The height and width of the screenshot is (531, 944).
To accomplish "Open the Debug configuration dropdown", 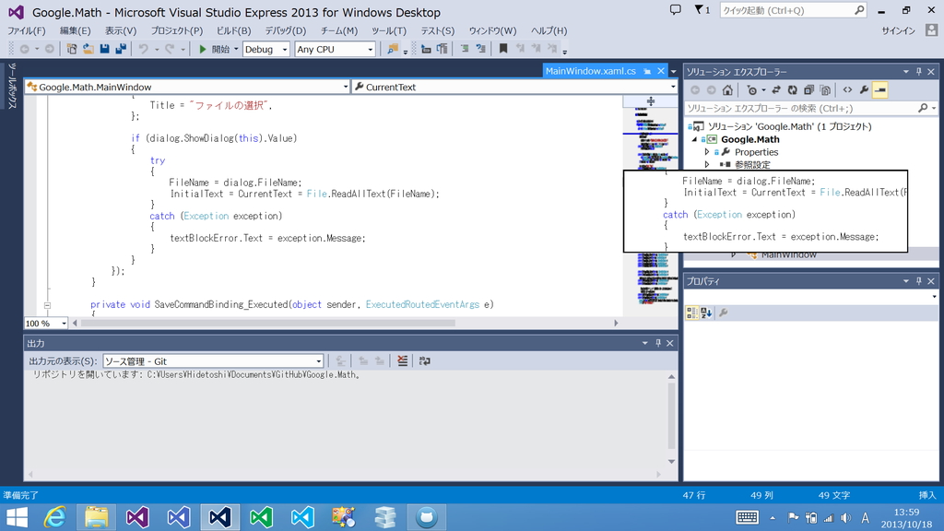I will (266, 50).
